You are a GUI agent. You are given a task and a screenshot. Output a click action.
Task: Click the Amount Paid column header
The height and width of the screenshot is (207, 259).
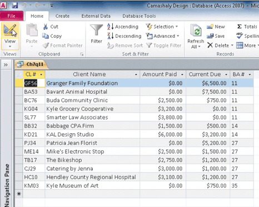163,74
